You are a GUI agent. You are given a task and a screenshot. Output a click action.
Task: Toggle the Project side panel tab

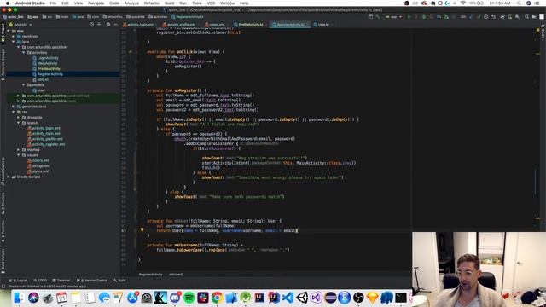coord(3,33)
